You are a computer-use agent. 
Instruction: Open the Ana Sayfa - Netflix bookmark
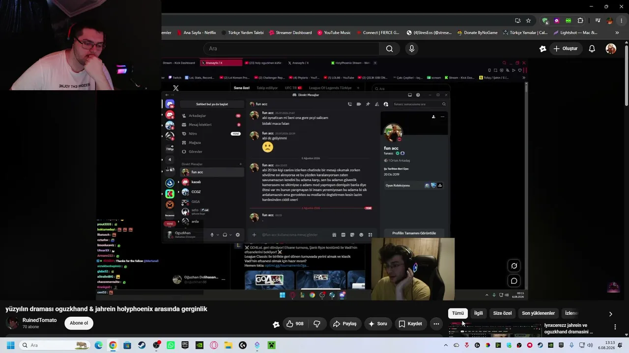coord(196,33)
